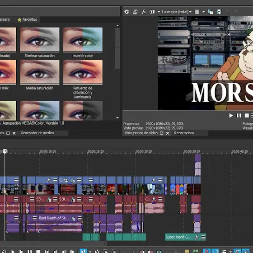Close the Vista previa de vídeo window
Image resolution: width=253 pixels, height=253 pixels.
click(x=168, y=133)
